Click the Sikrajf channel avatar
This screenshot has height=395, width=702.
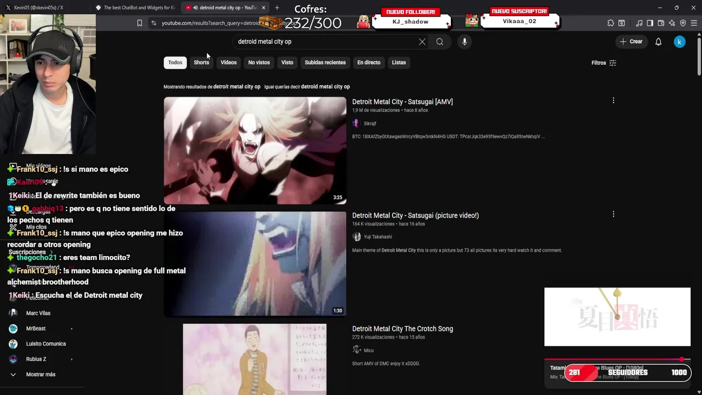point(356,123)
